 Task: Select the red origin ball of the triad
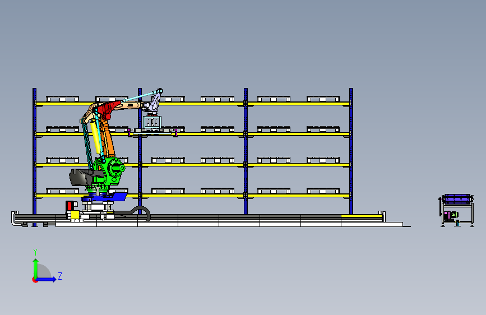click(x=35, y=280)
